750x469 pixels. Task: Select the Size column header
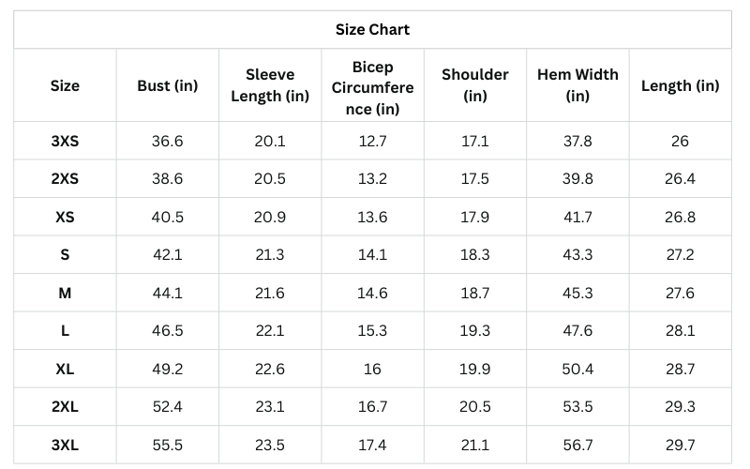pos(65,85)
